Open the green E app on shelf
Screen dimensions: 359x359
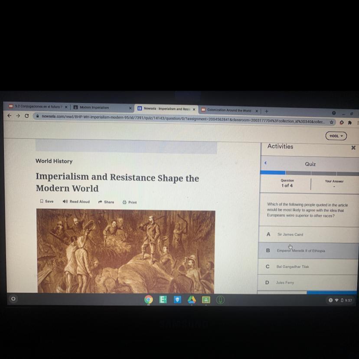tap(163, 300)
